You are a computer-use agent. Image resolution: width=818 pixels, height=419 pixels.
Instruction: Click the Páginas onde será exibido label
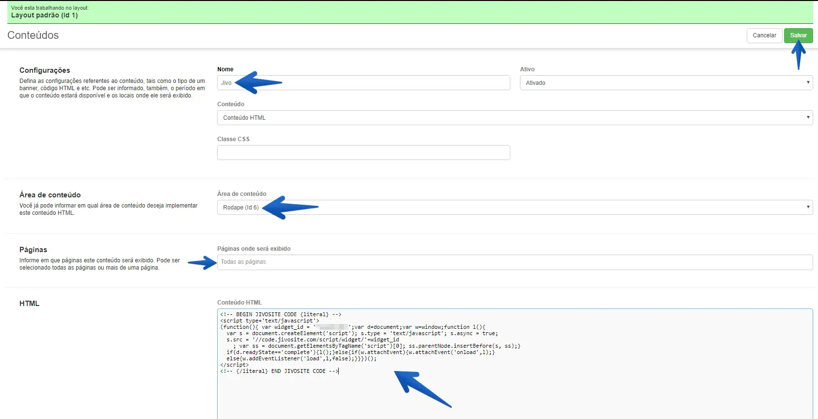(254, 249)
